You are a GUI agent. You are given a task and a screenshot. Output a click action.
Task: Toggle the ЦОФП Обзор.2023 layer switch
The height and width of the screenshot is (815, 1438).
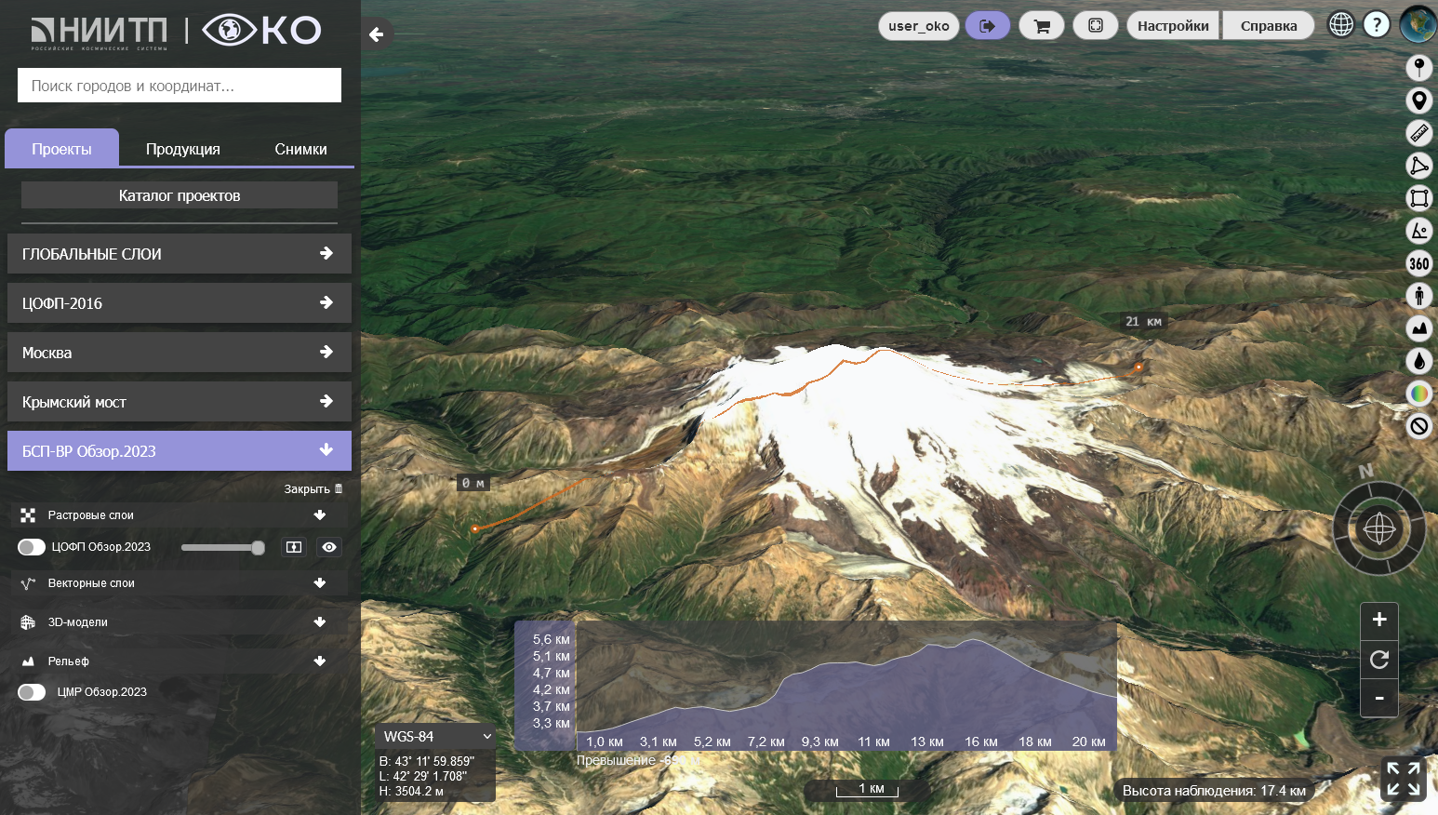(x=32, y=547)
